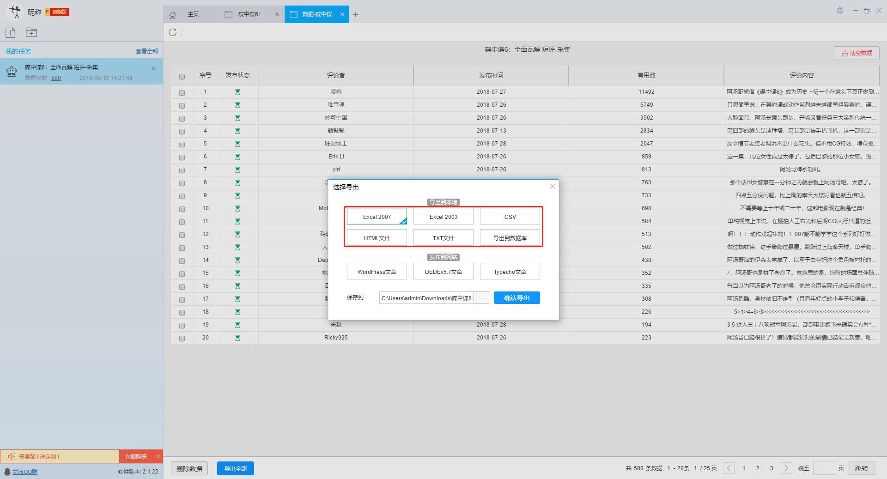This screenshot has height=479, width=887.
Task: Click 确认导出 button
Action: click(516, 298)
